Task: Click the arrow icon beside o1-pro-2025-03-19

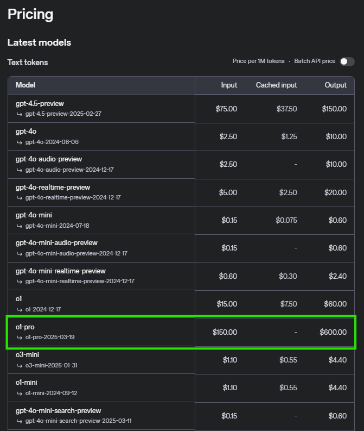Action: tap(20, 338)
